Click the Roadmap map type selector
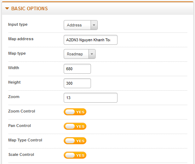Screen dimensions: 195x164 [x=80, y=54]
